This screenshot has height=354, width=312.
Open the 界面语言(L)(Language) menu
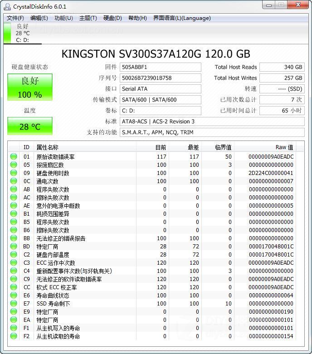182,18
